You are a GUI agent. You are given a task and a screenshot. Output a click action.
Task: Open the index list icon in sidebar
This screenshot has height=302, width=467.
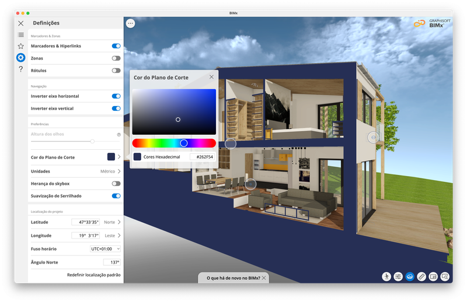click(20, 35)
